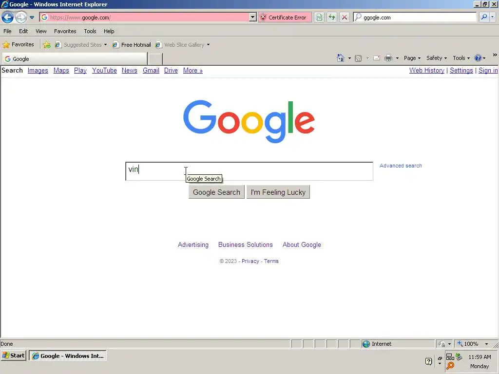
Task: Open the Terms footer link
Action: click(x=271, y=261)
